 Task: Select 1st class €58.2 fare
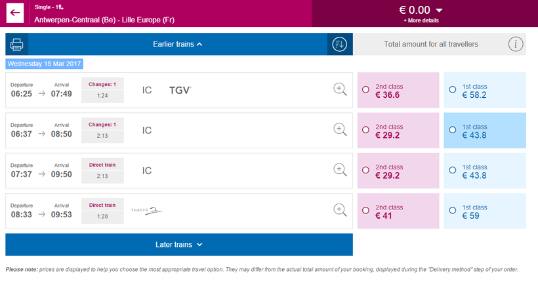pyautogui.click(x=453, y=91)
